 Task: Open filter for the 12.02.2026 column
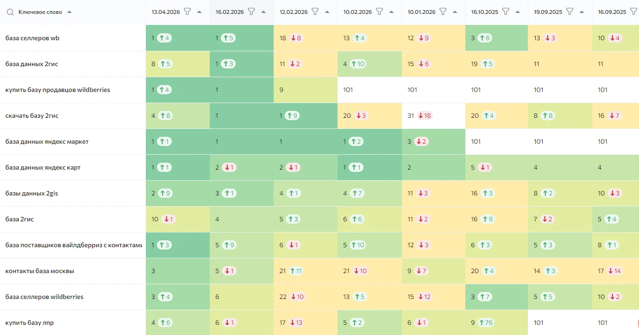point(315,12)
